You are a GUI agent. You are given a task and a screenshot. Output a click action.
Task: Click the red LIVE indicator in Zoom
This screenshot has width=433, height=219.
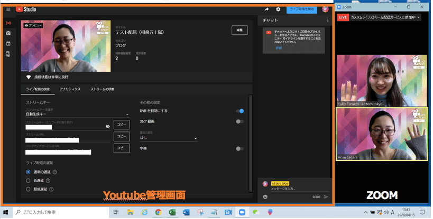coord(343,17)
